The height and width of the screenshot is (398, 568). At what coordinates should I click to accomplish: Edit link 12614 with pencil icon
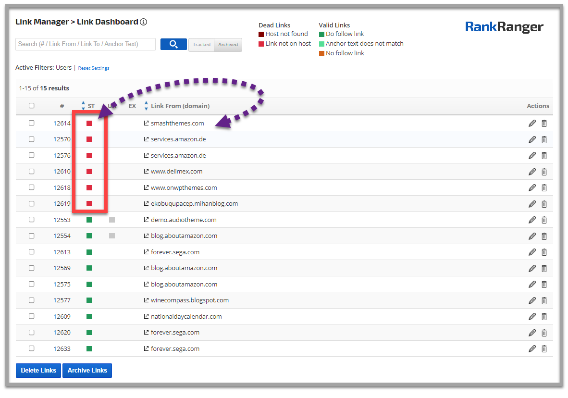[x=532, y=124]
